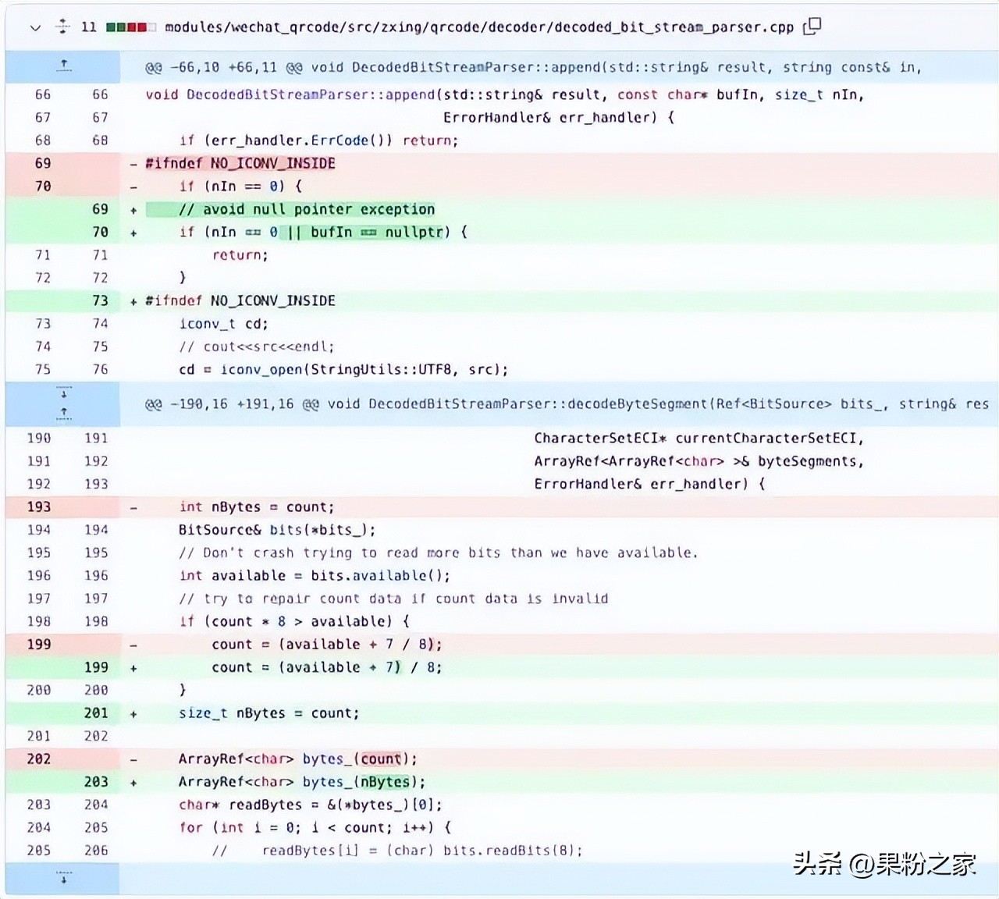Click the added line "ArrayRef<char> bytes_(nBytes);"
Screen dimensions: 999x899
(x=302, y=782)
